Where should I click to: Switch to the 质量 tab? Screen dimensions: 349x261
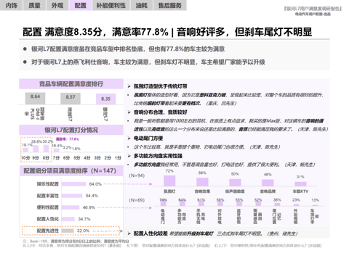tap(34, 5)
